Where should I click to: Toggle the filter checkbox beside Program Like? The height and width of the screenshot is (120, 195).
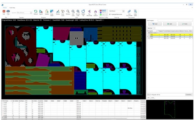[150, 95]
